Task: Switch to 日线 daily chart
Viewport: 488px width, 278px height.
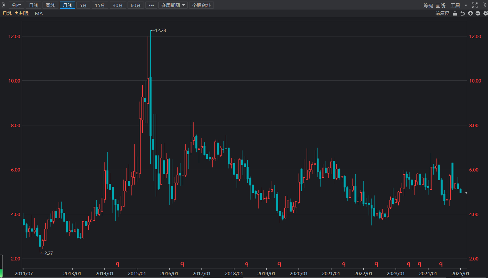Action: pyautogui.click(x=34, y=5)
